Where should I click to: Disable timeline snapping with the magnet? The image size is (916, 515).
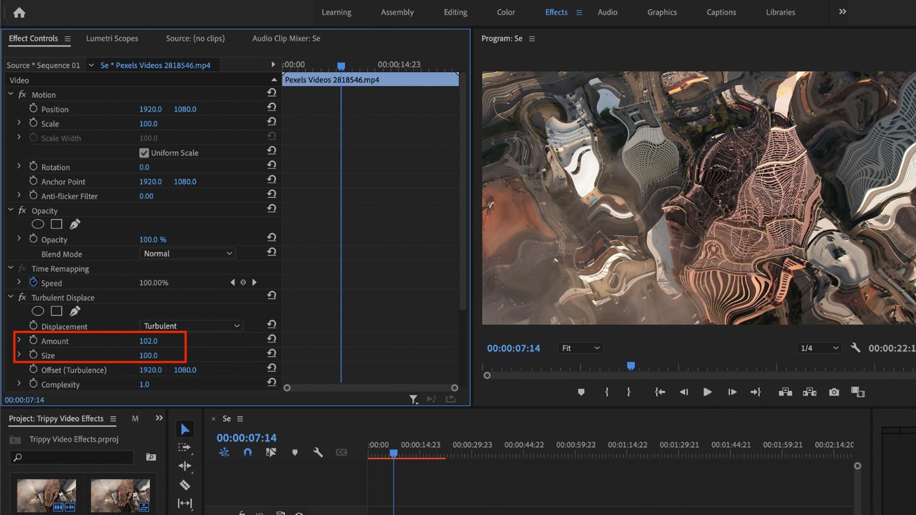248,452
